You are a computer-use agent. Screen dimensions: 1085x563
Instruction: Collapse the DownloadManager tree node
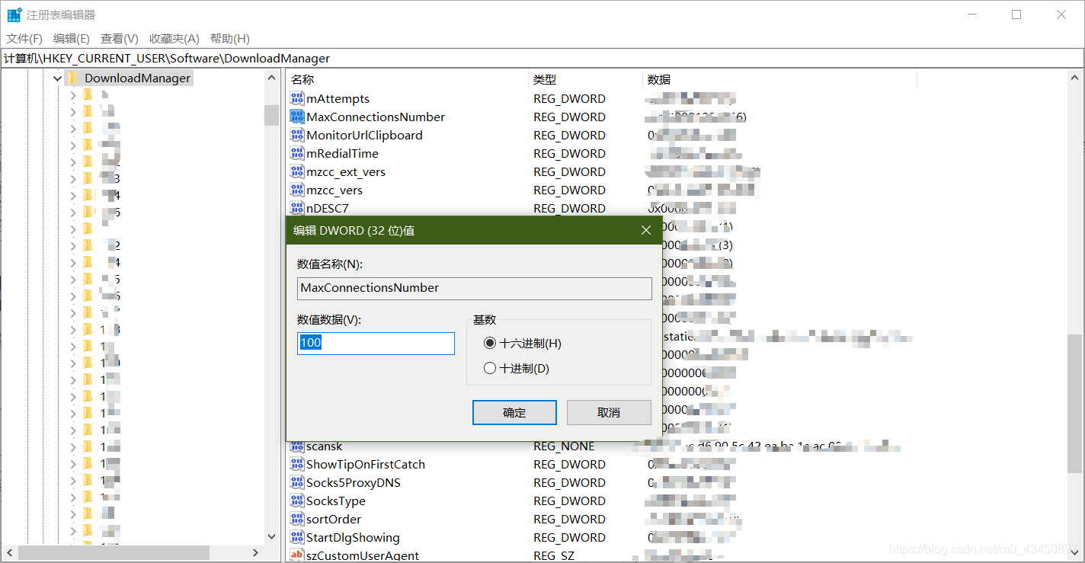(56, 78)
